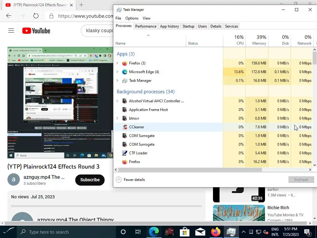Image resolution: width=317 pixels, height=238 pixels.
Task: Switch to the Performance tab
Action: coord(146,26)
